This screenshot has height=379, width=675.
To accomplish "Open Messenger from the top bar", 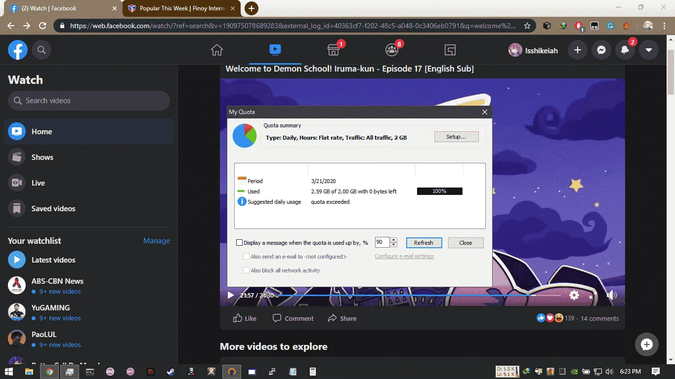I will tap(601, 50).
